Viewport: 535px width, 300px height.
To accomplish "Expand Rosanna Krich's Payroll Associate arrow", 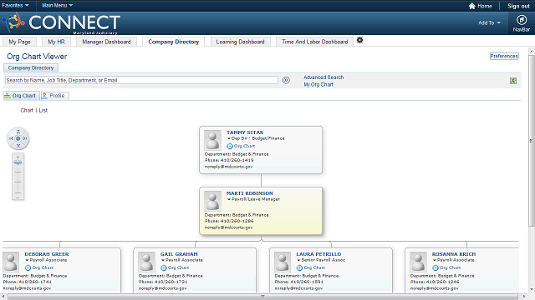I will coord(435,260).
